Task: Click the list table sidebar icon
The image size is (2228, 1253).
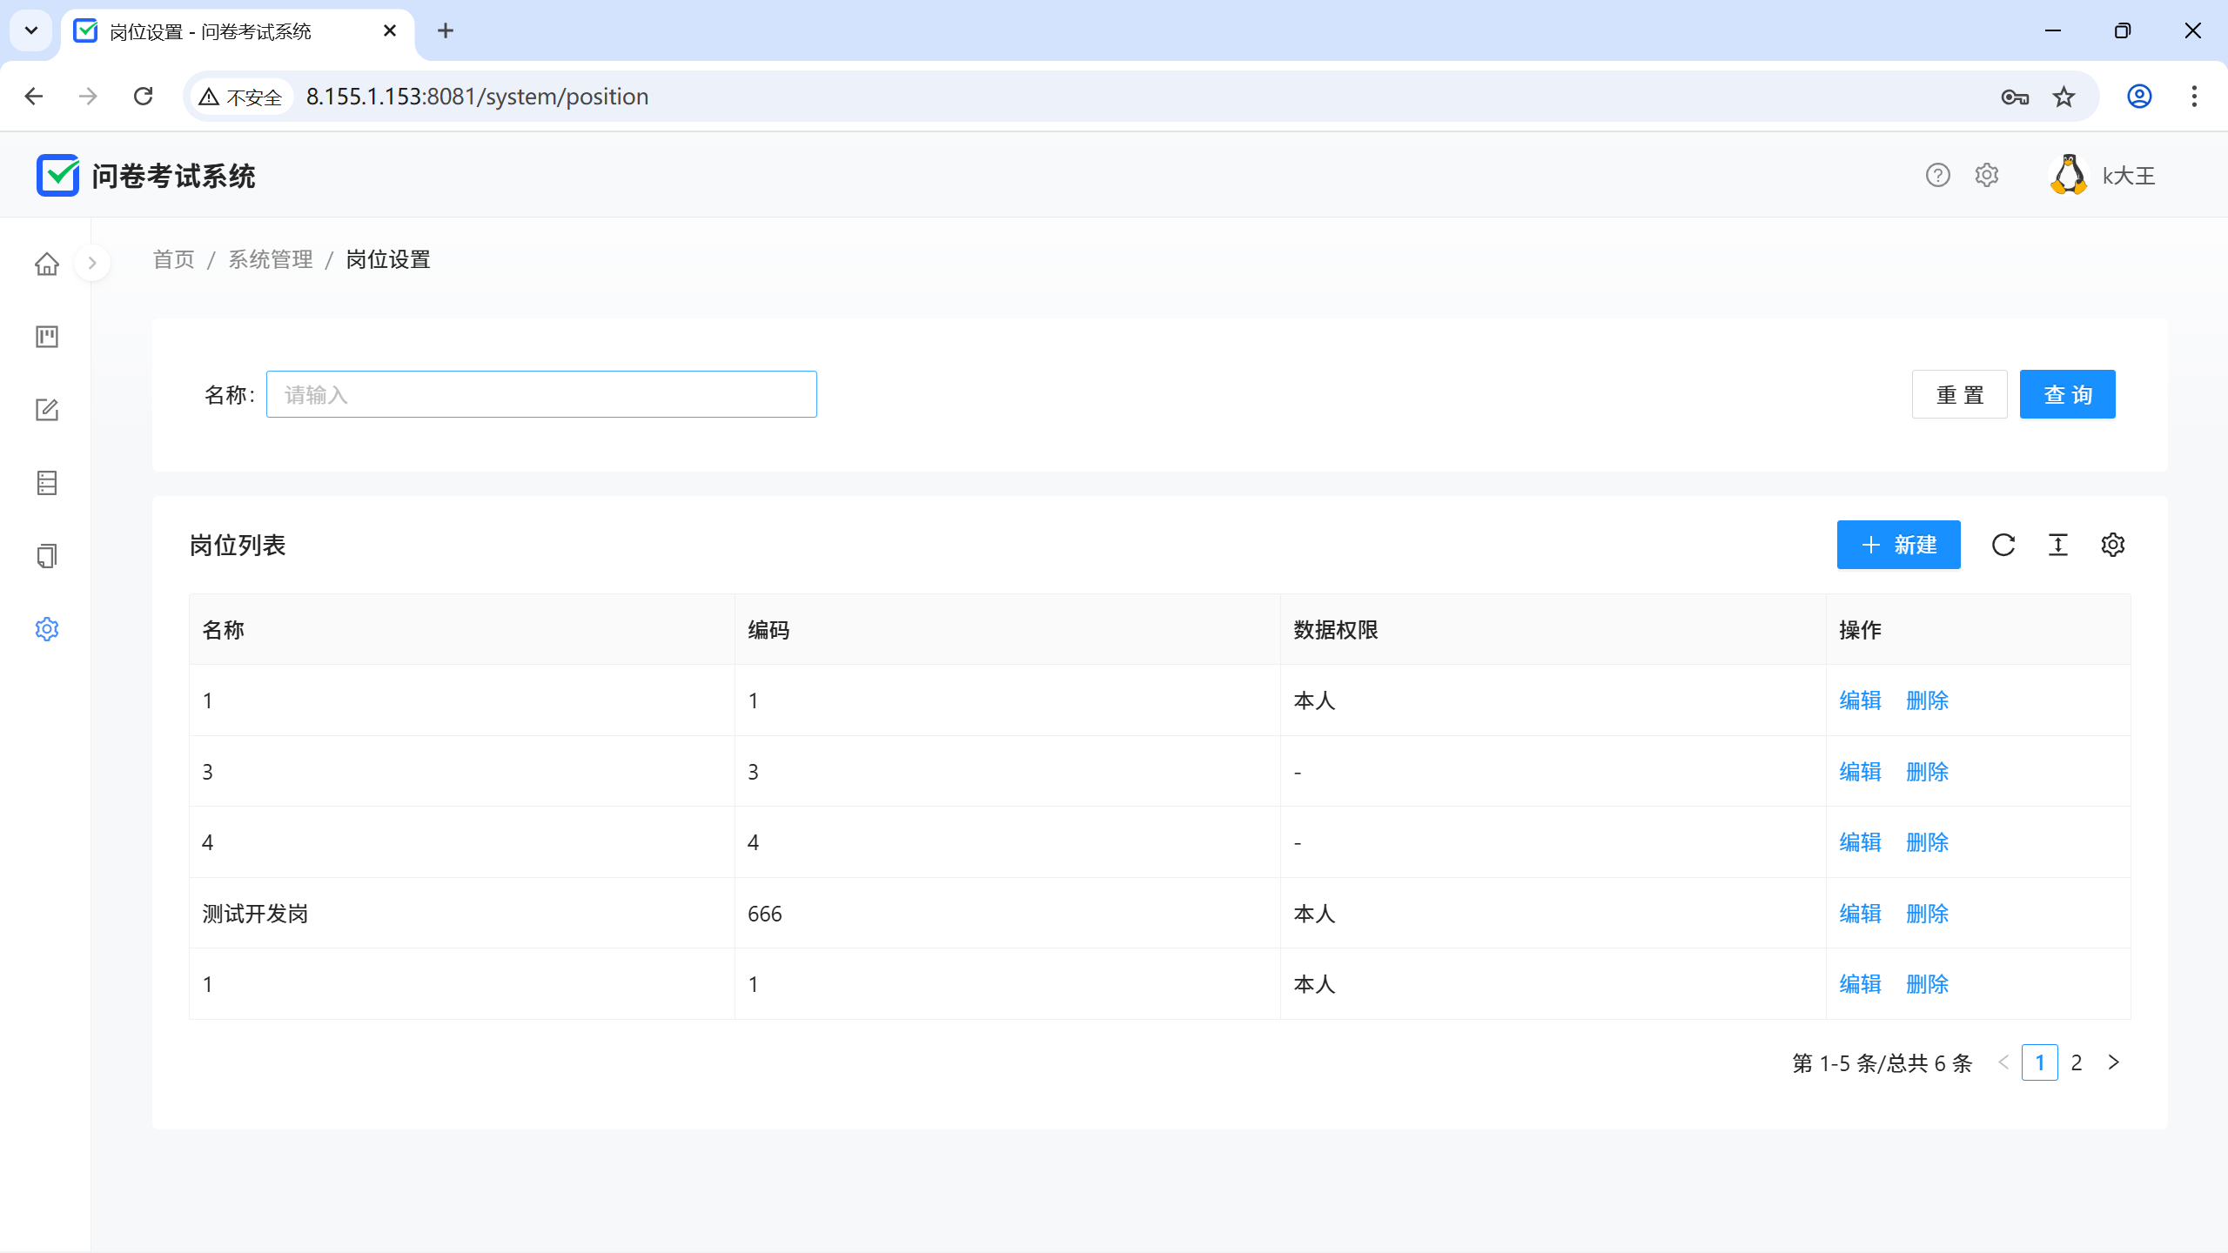Action: click(47, 483)
